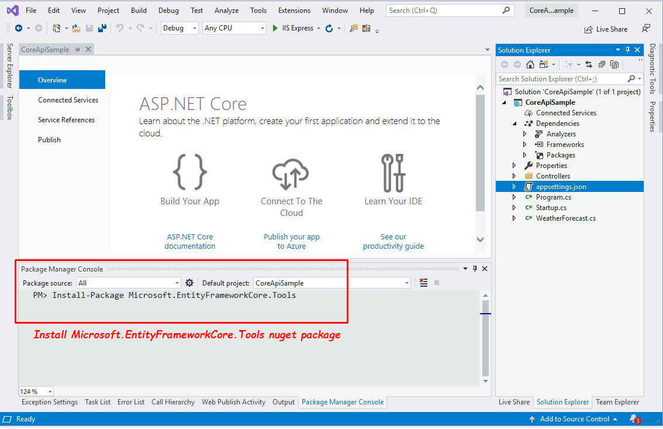The image size is (663, 429).
Task: Open the ASP.NET Core documentation link
Action: coord(190,241)
